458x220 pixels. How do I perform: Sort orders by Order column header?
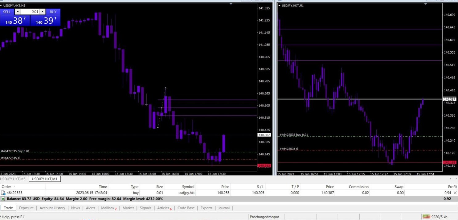click(x=6, y=187)
